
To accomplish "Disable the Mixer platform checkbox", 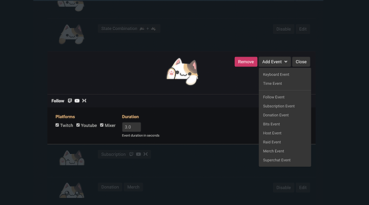I will (102, 125).
